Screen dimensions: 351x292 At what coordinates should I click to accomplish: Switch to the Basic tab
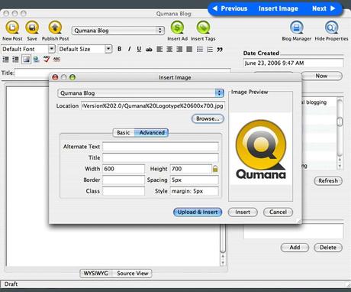[124, 132]
